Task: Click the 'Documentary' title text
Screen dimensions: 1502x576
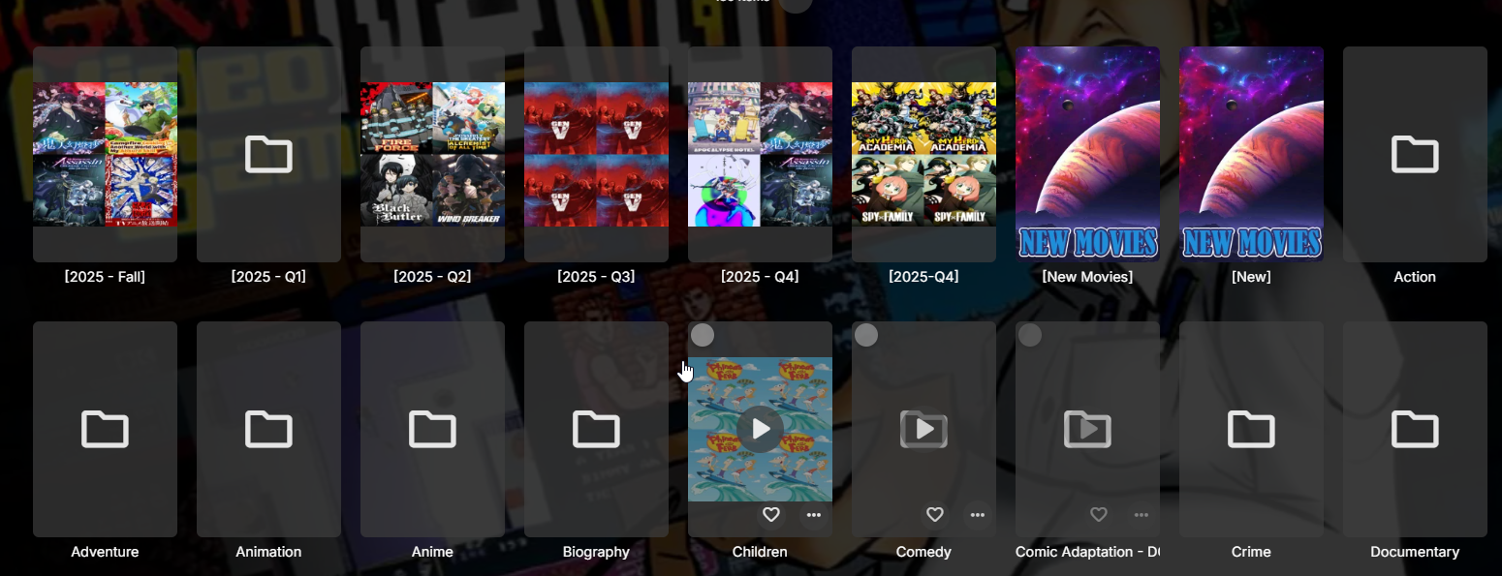Action: click(1415, 552)
